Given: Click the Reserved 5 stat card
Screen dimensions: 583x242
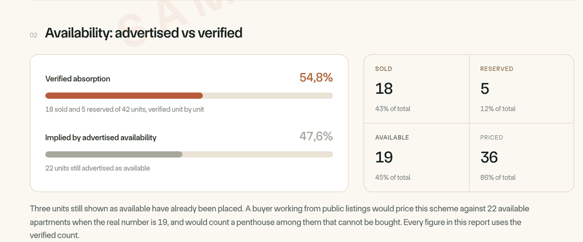Looking at the screenshot, I should [x=522, y=89].
